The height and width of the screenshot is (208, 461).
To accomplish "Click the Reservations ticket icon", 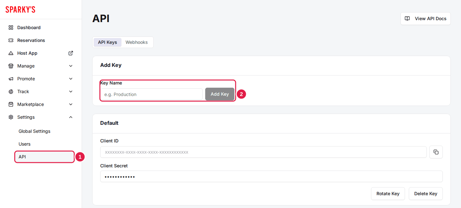I will pos(11,40).
